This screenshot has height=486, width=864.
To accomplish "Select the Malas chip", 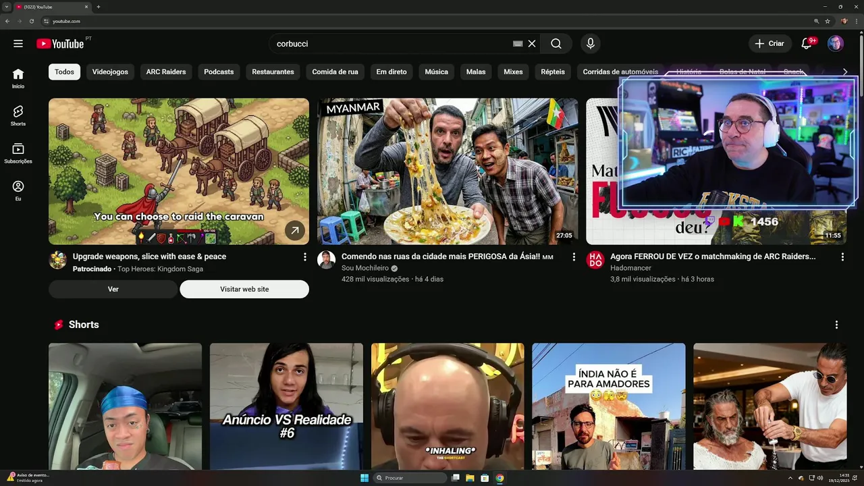I will 476,72.
